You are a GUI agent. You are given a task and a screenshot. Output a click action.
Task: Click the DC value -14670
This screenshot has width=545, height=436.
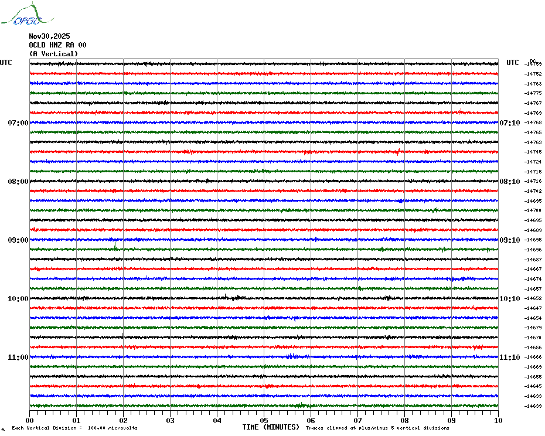pos(533,338)
